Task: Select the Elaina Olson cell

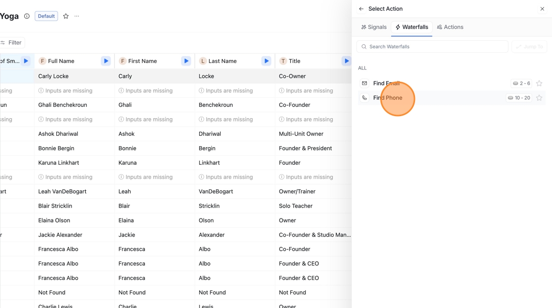Action: [x=74, y=220]
